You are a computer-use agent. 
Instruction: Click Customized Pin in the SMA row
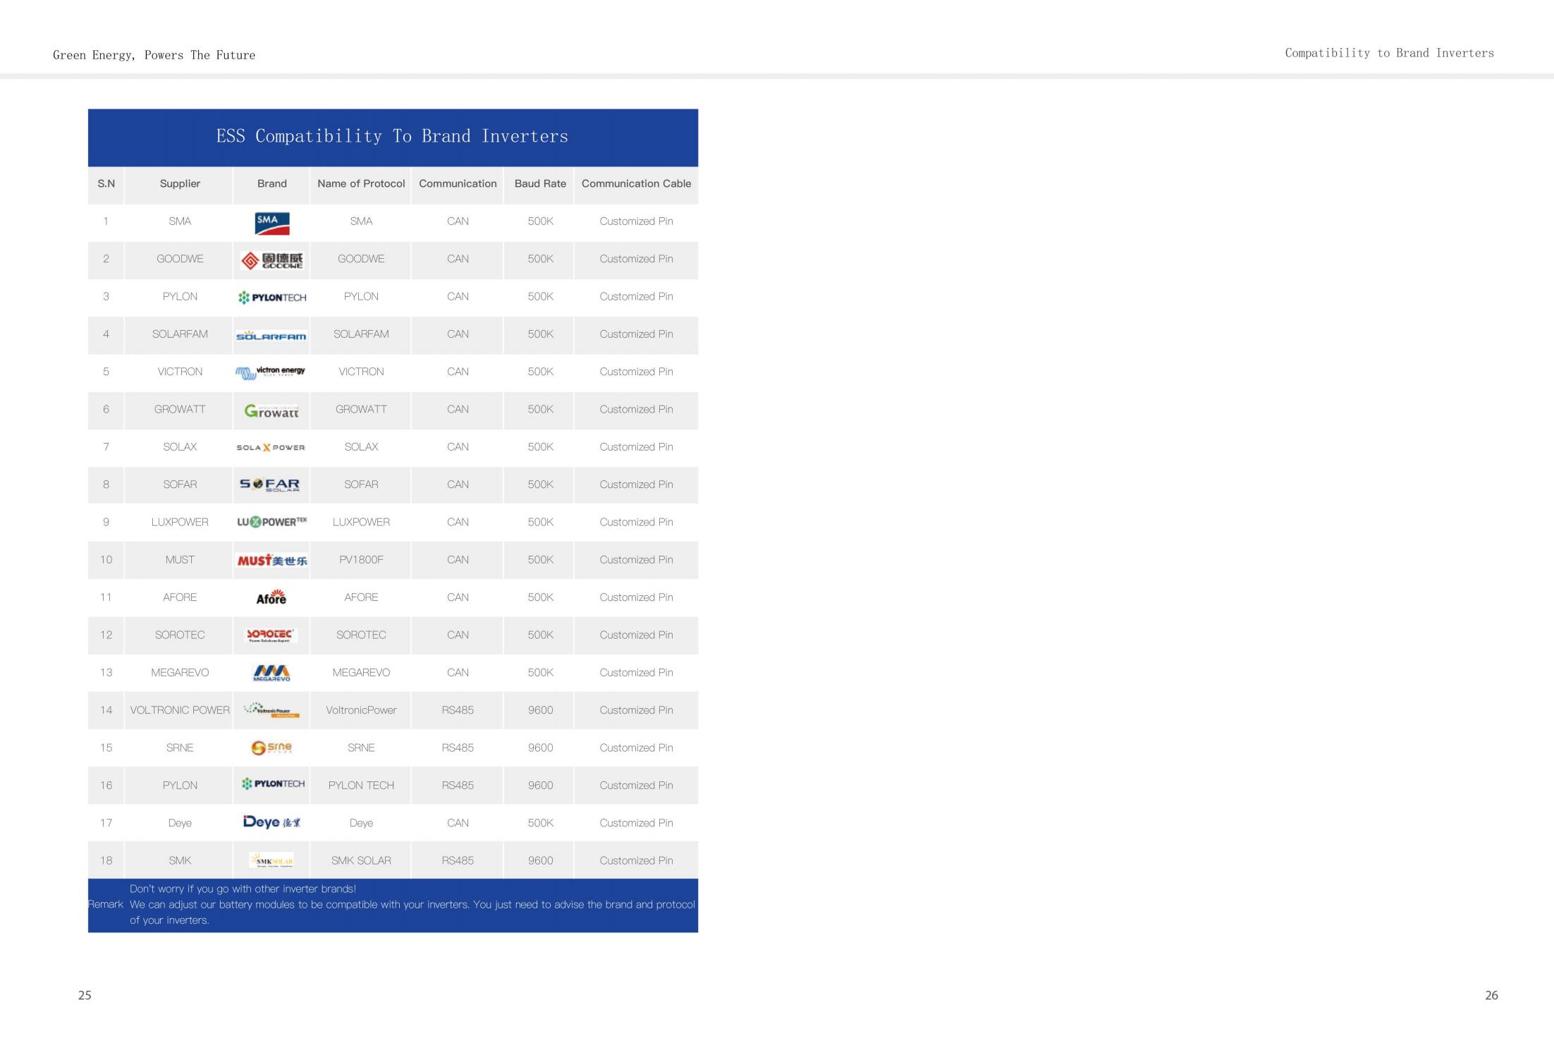[636, 221]
